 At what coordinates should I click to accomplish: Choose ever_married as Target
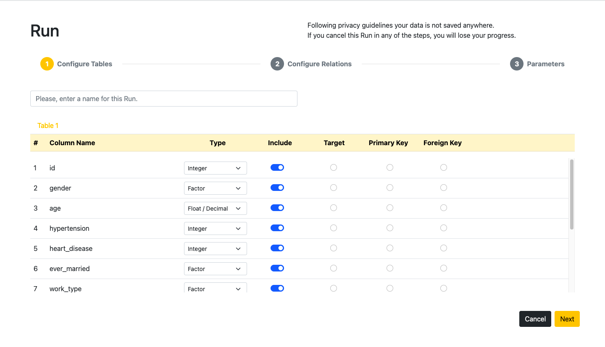(334, 268)
